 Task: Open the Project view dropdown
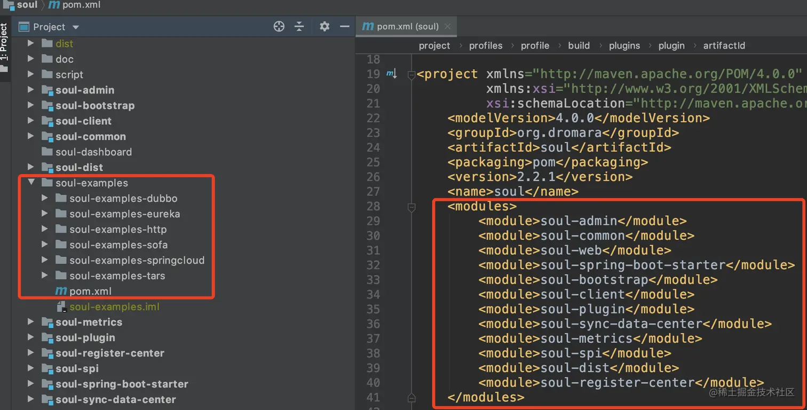coord(75,27)
